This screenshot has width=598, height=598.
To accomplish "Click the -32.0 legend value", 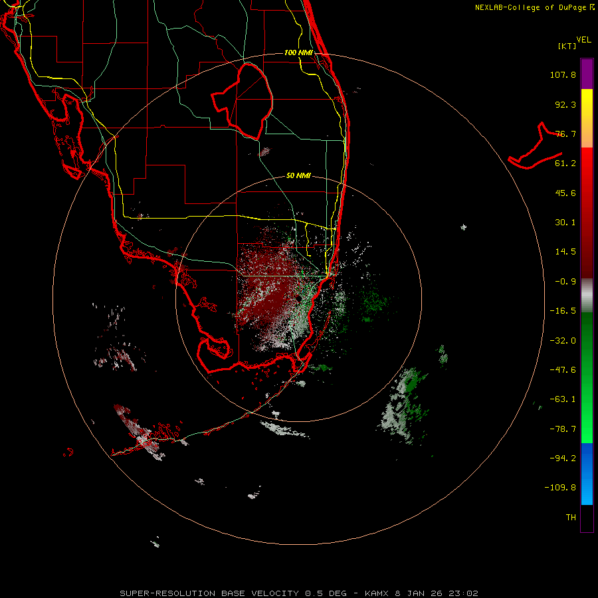I will [563, 341].
